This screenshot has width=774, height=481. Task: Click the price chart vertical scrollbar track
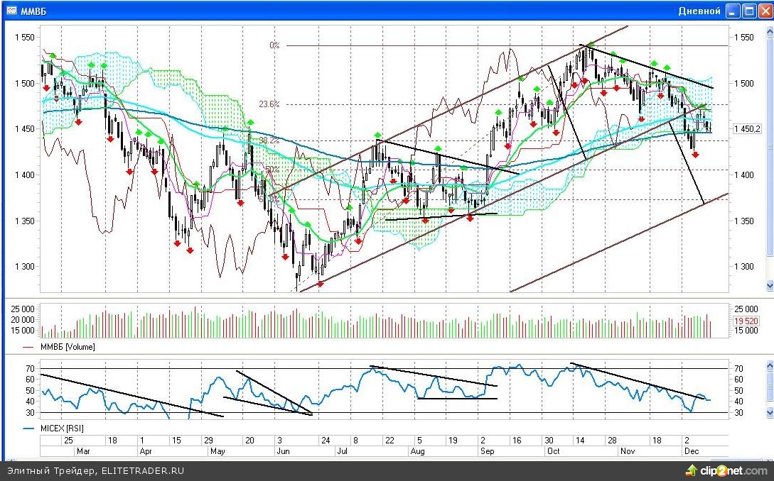pos(770,157)
